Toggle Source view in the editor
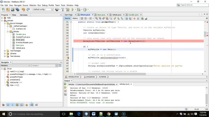The width and height of the screenshot is (209, 117). pos(68,18)
